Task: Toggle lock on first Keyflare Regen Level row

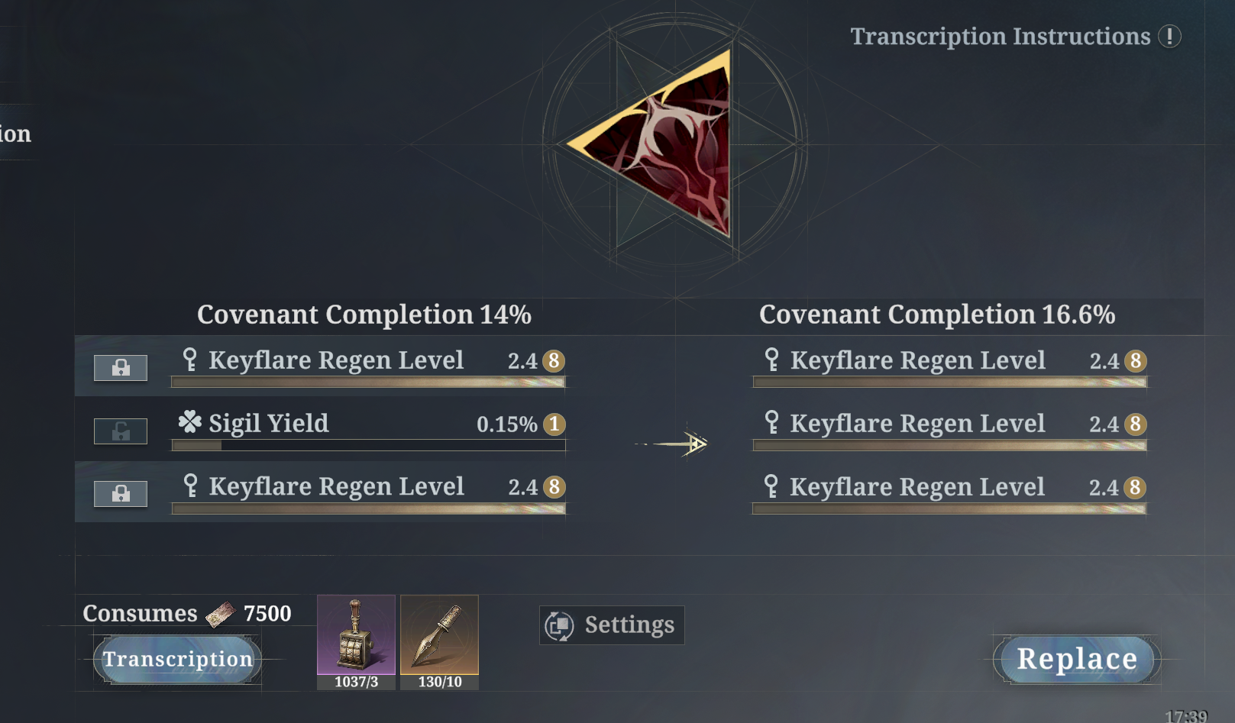Action: pyautogui.click(x=121, y=368)
